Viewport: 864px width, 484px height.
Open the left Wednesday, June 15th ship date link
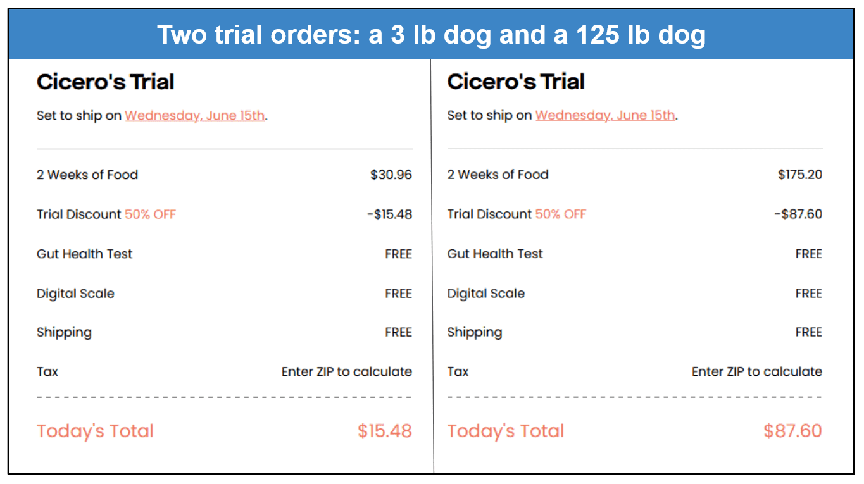[x=195, y=116]
